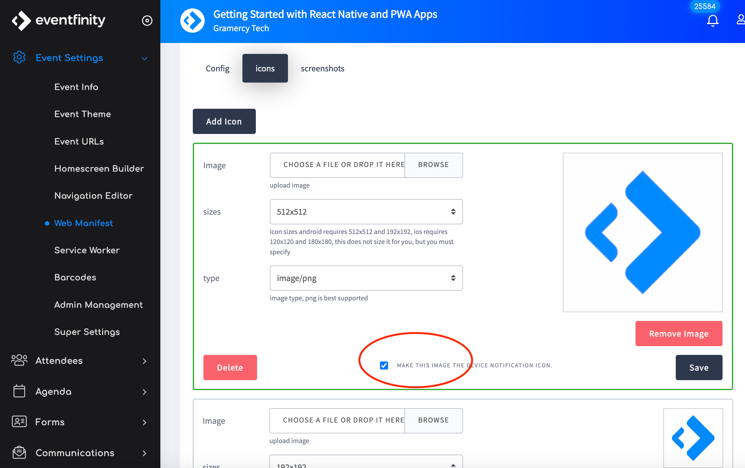The image size is (745, 468).
Task: Open Navigation Editor
Action: coord(94,196)
